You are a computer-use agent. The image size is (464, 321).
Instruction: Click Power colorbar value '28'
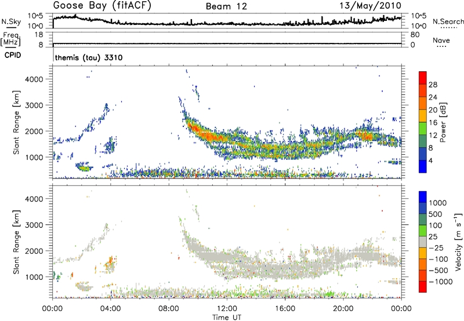(x=433, y=85)
